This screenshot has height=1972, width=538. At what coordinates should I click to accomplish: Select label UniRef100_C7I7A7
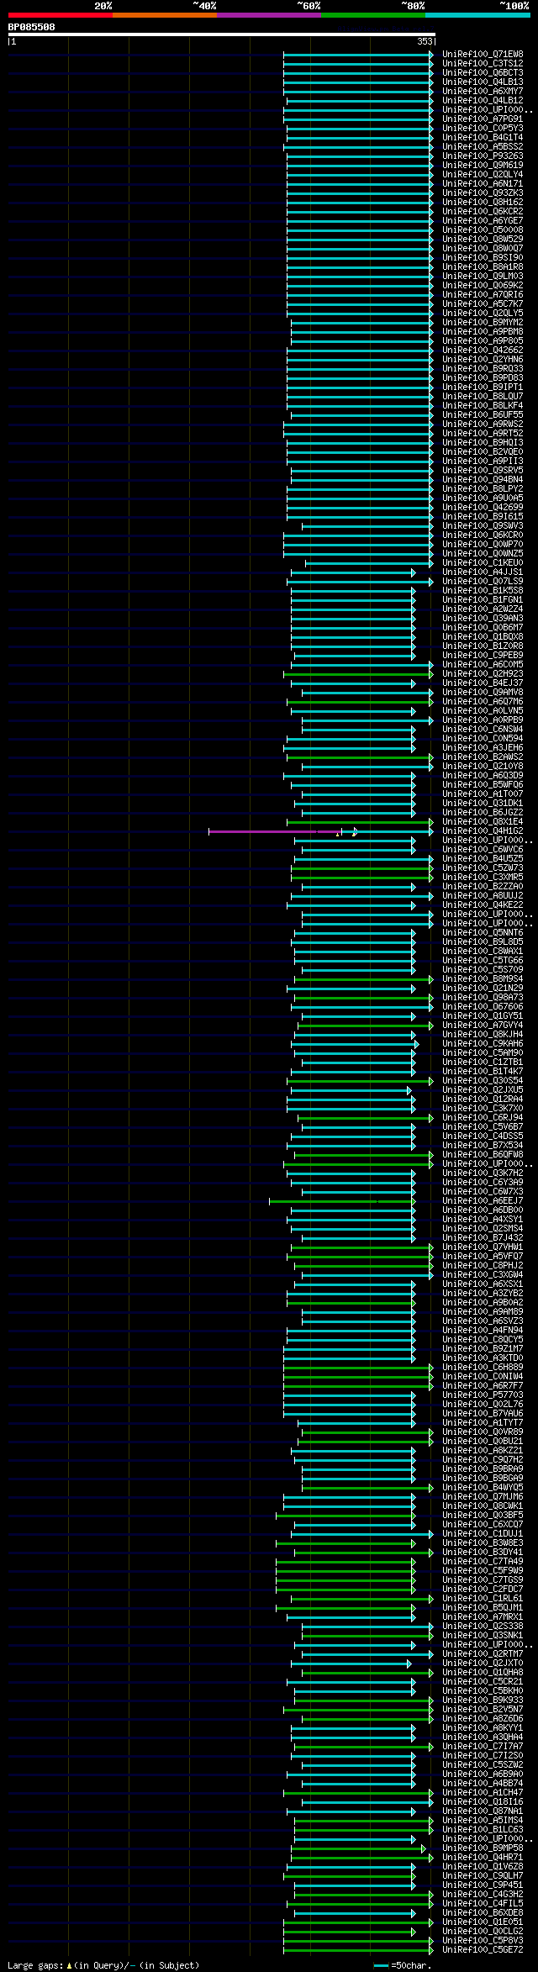click(x=483, y=1747)
